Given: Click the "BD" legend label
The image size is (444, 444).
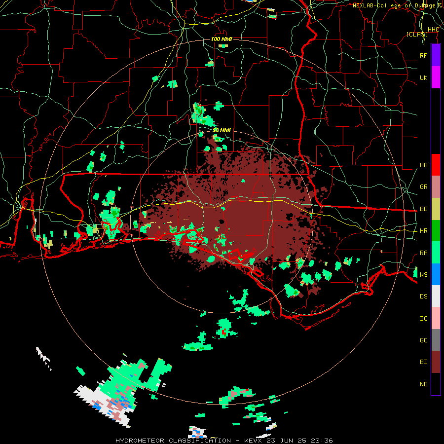Looking at the screenshot, I should (423, 209).
